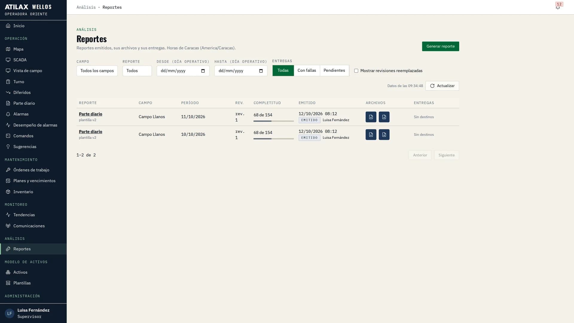This screenshot has height=323, width=574.
Task: Filter deliveries by Con fallas
Action: [x=307, y=71]
